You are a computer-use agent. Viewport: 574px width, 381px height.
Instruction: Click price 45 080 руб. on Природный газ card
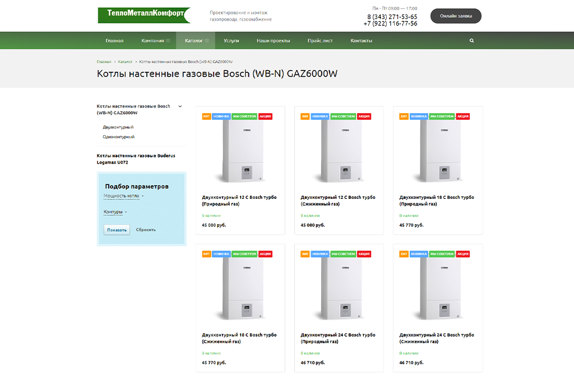(214, 225)
